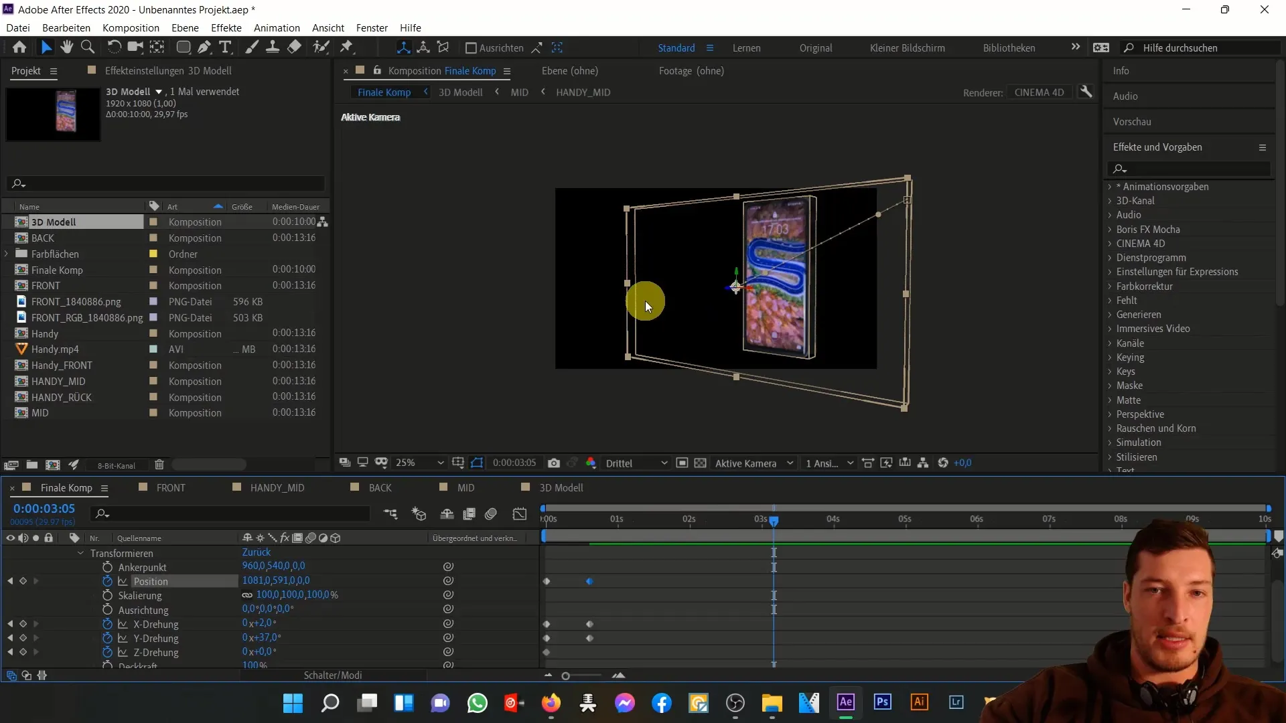Open renderer options wrench icon

1086,92
